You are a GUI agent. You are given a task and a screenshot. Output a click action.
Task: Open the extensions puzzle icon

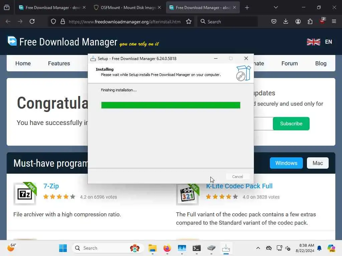[x=310, y=21]
